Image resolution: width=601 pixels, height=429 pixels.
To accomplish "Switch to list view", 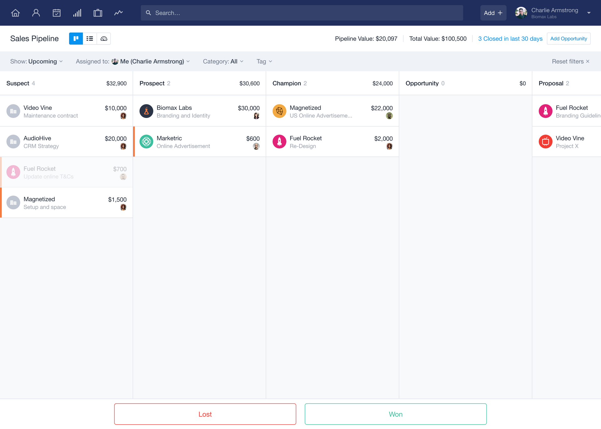I will click(x=90, y=38).
